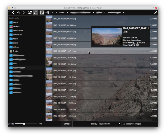166x136 pixels.
Task: Open the Sort by Natural Name dropdown
Action: [x=109, y=124]
